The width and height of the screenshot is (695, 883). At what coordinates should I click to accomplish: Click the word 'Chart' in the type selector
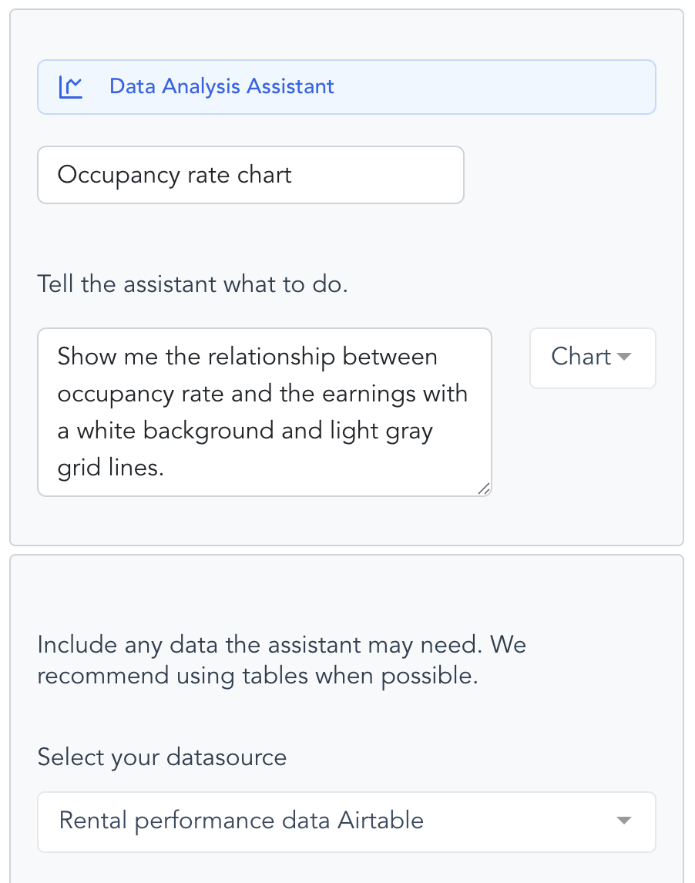click(x=581, y=357)
